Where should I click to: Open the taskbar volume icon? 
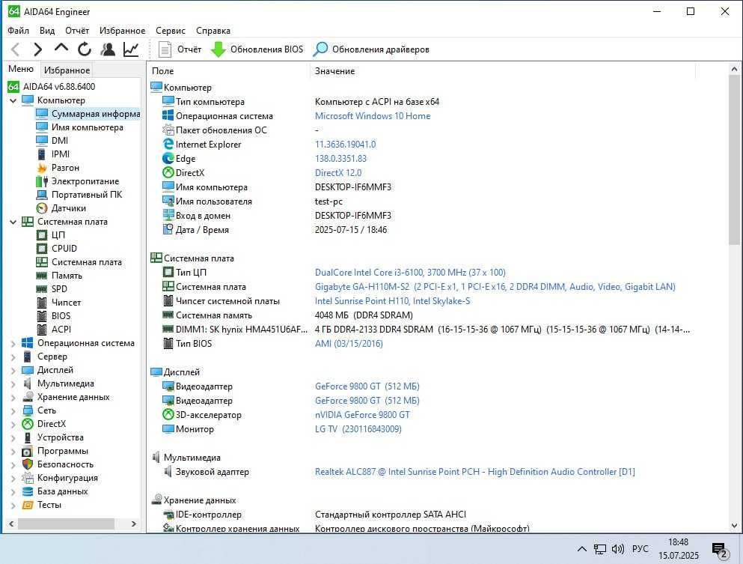pos(617,549)
